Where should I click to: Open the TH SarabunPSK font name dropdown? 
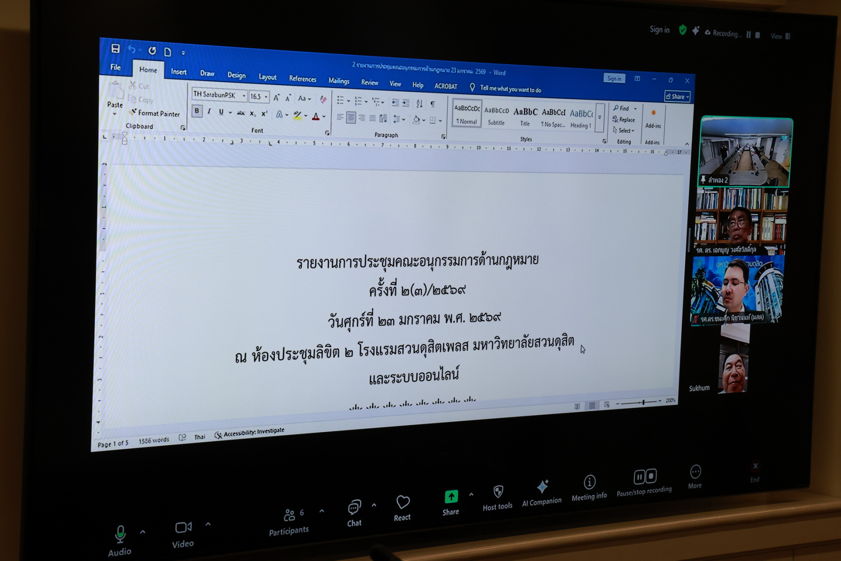pos(244,96)
